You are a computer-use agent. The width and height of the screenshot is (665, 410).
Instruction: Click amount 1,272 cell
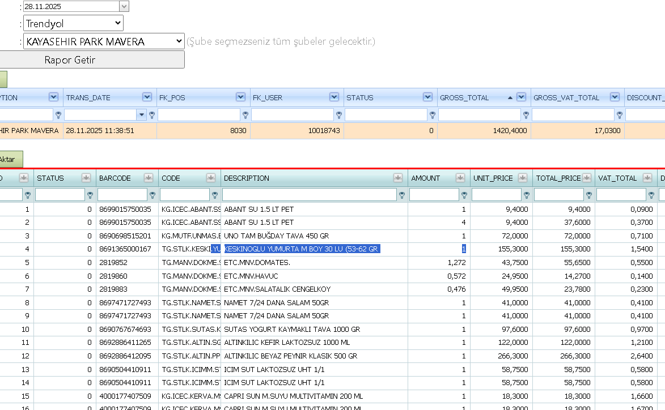439,263
